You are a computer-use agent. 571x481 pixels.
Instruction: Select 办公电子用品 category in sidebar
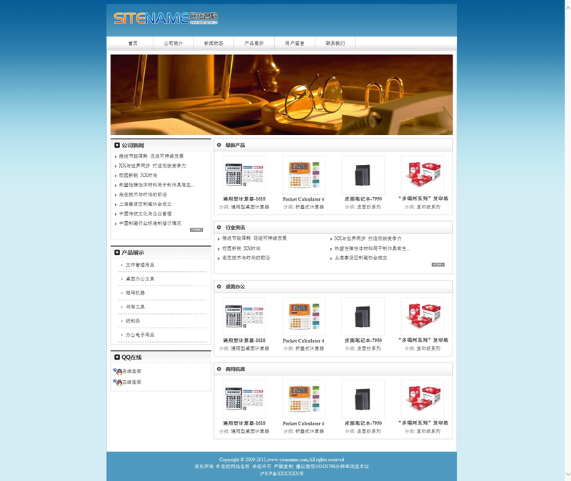tap(140, 334)
